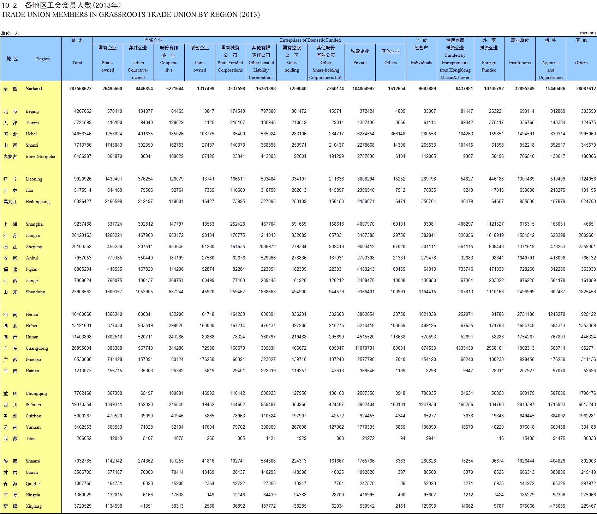The image size is (597, 514).
Task: Click the 'Chongqing' row label
Action: pos(36,393)
